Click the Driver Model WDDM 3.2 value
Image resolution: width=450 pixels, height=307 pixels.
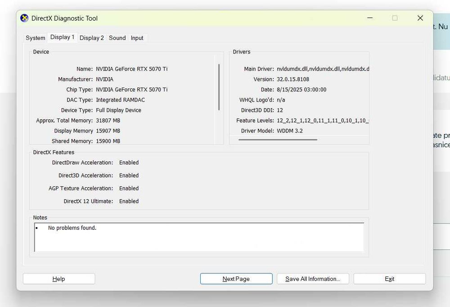(x=289, y=131)
